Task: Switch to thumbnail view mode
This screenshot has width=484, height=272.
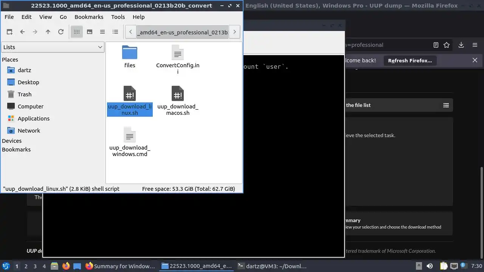Action: point(90,32)
